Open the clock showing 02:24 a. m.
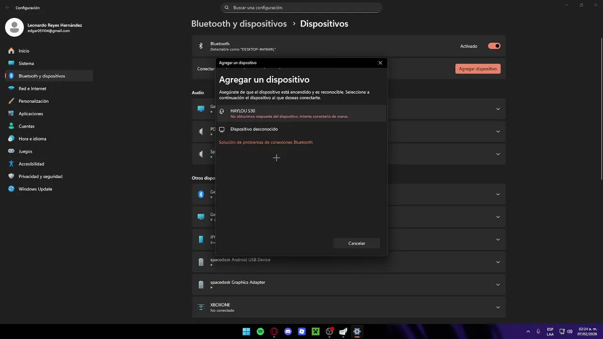The height and width of the screenshot is (339, 603). pyautogui.click(x=587, y=331)
